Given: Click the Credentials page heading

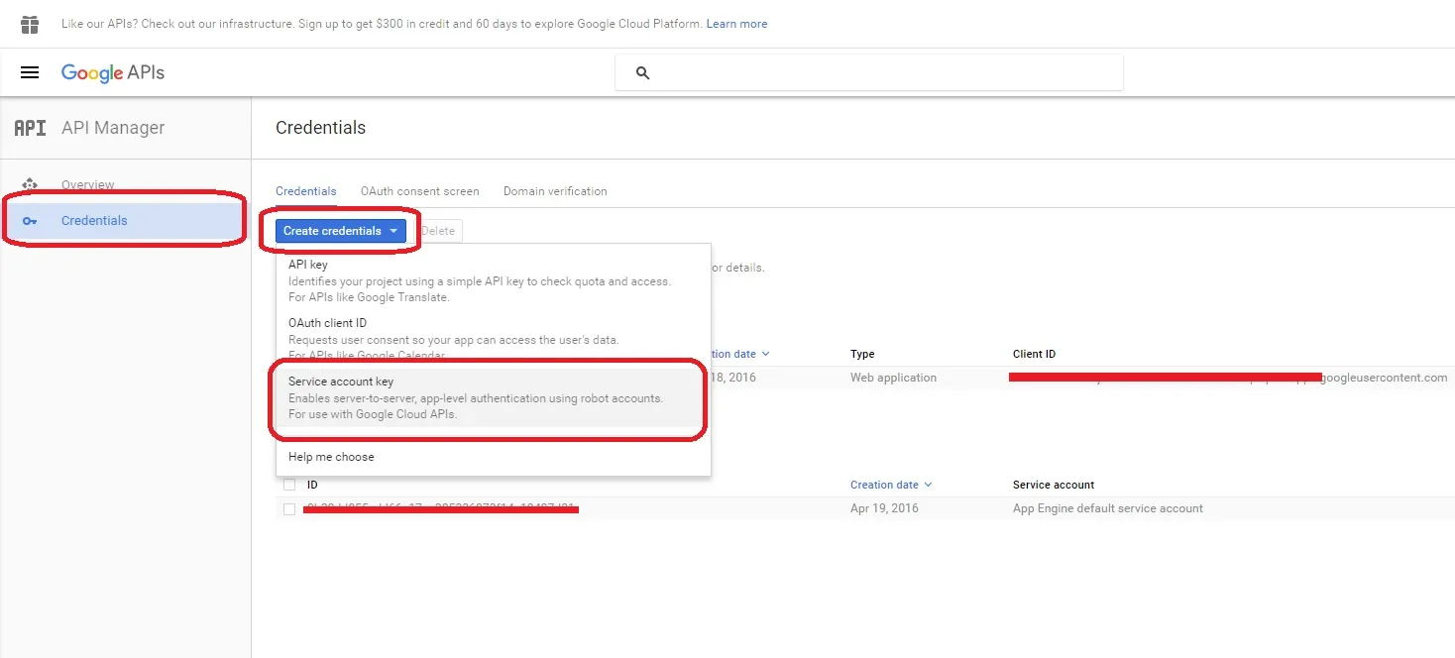Looking at the screenshot, I should (x=320, y=128).
